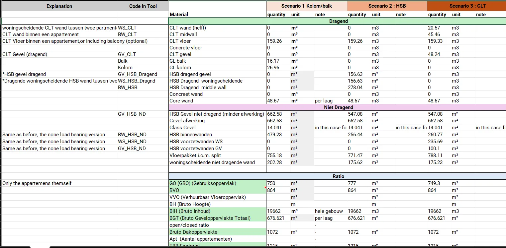Click the Scenario 3 value 20.57
506x248 pixels.
pos(439,28)
